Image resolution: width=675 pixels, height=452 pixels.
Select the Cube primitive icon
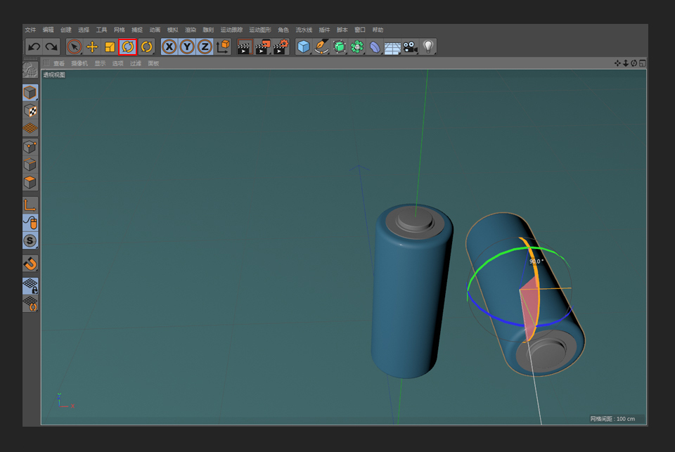[x=304, y=46]
